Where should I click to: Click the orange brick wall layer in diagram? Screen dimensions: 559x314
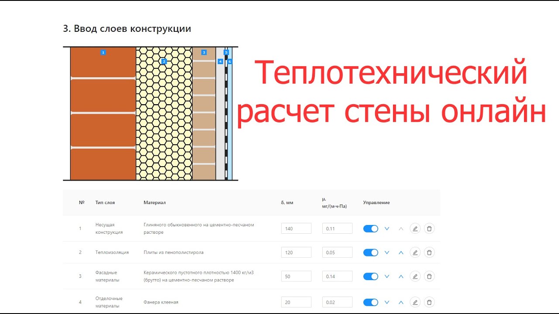click(x=103, y=113)
